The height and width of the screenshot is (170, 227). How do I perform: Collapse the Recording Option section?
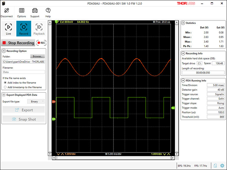[4, 51]
